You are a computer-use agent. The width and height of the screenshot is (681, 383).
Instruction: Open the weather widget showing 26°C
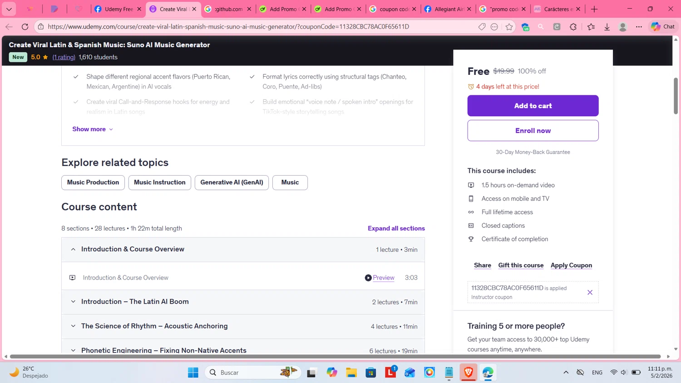pyautogui.click(x=30, y=373)
